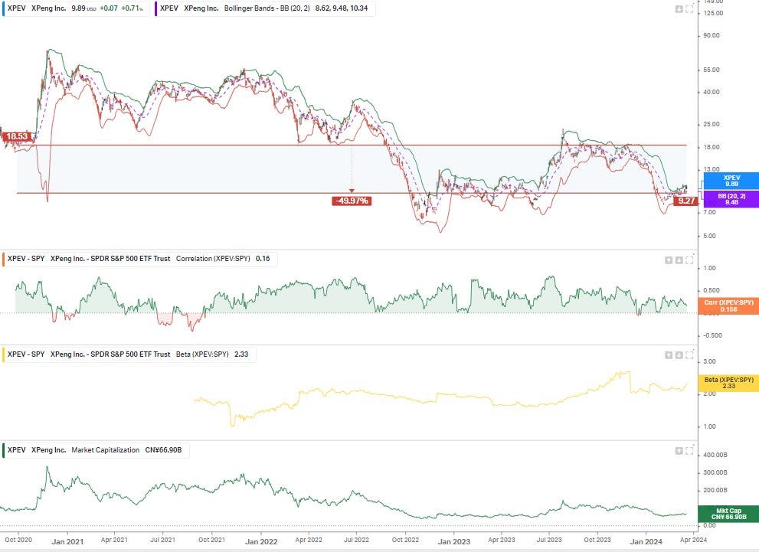Viewport: 759px width, 552px height.
Task: Click the green Mkt Cap CN¥ 66.90B axis label
Action: (x=728, y=514)
